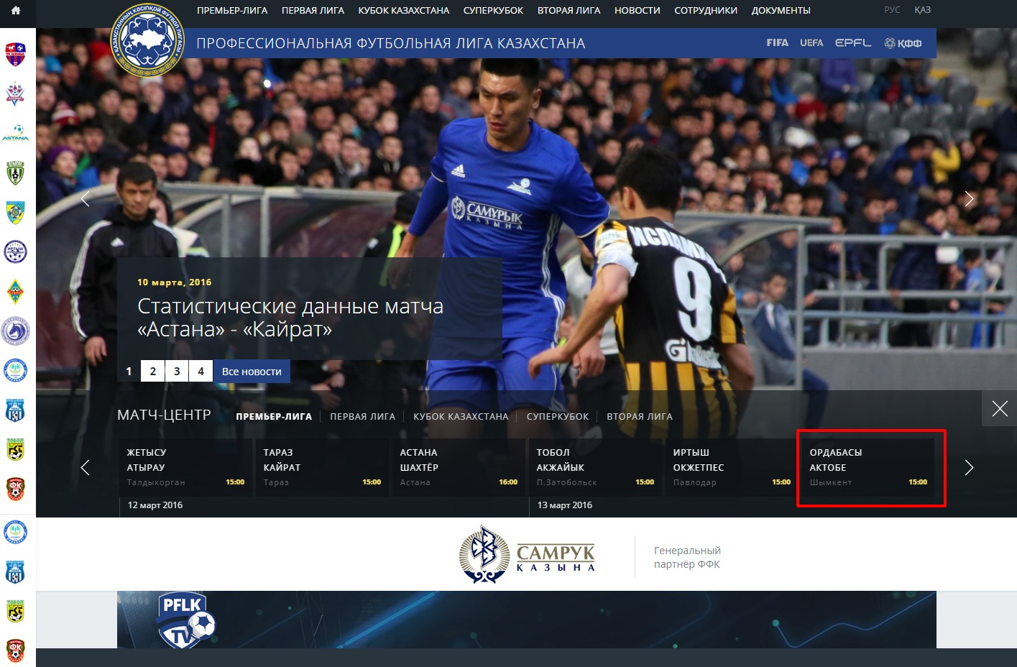Click the UEFA logo in the header
This screenshot has height=667, width=1017.
coord(811,43)
